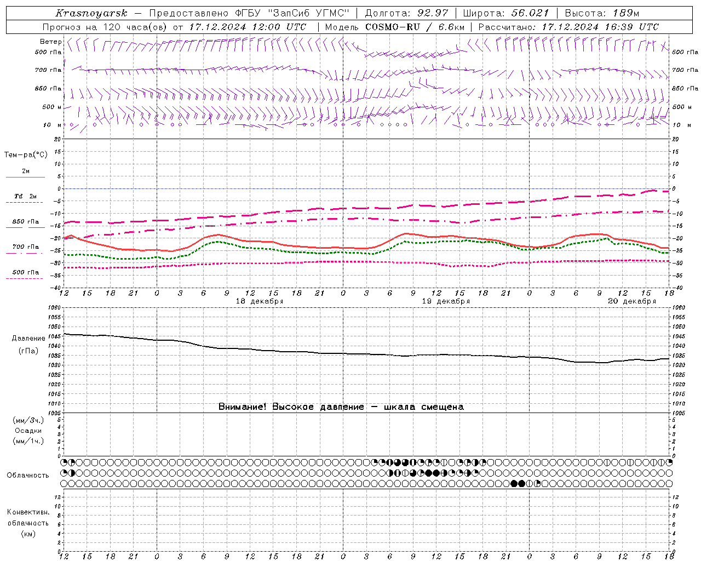Click the Прогноз на 120 часа(ов) text
This screenshot has height=561, width=701.
105,27
